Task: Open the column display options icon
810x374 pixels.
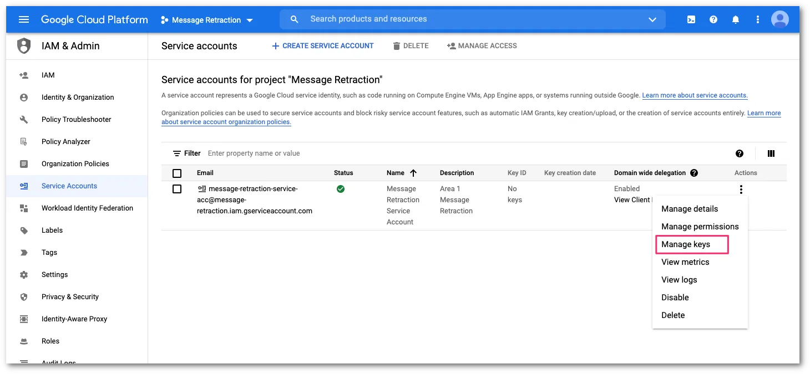Action: pos(771,153)
